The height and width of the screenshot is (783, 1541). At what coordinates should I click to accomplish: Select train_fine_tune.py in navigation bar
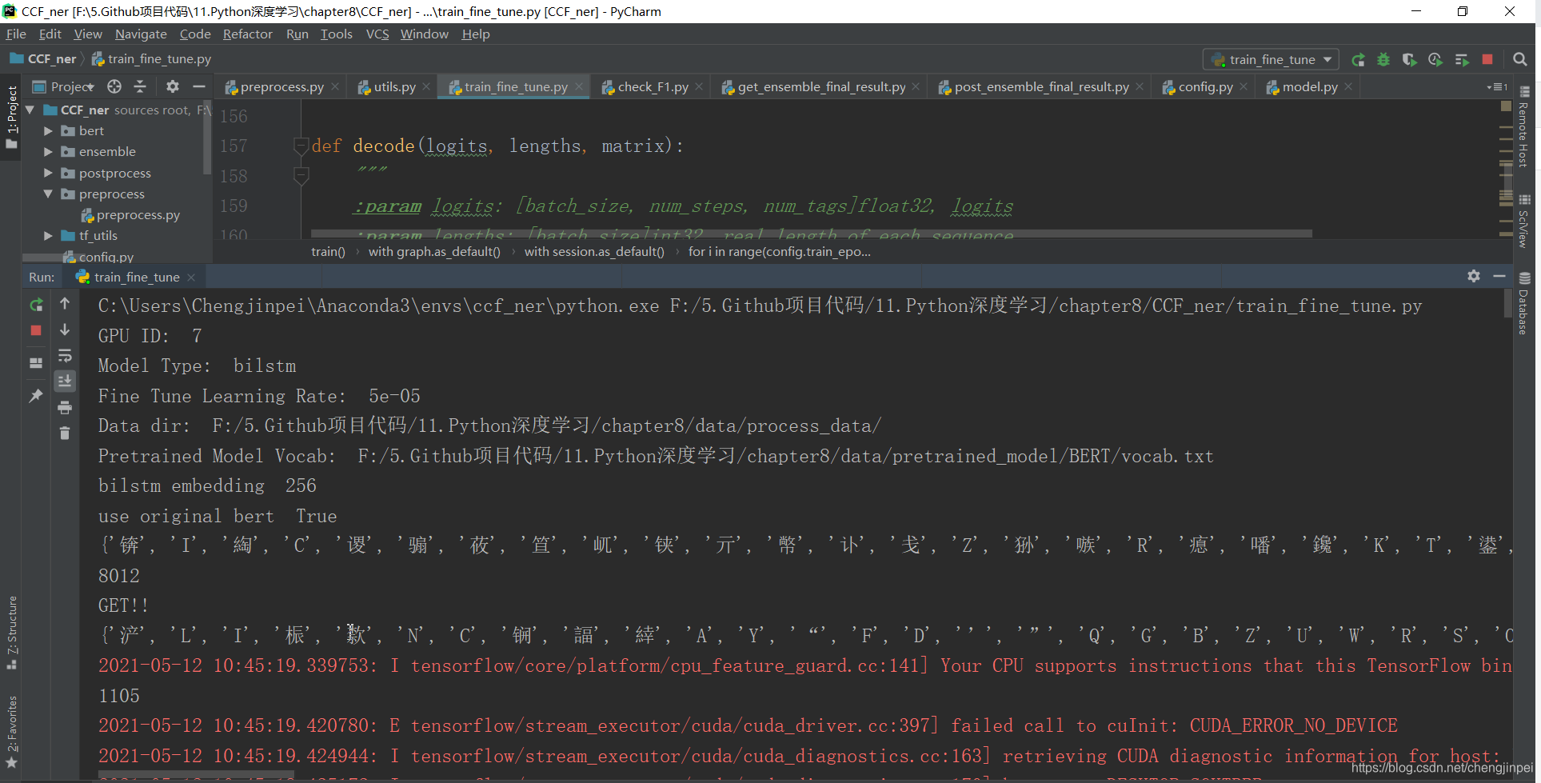pos(152,58)
